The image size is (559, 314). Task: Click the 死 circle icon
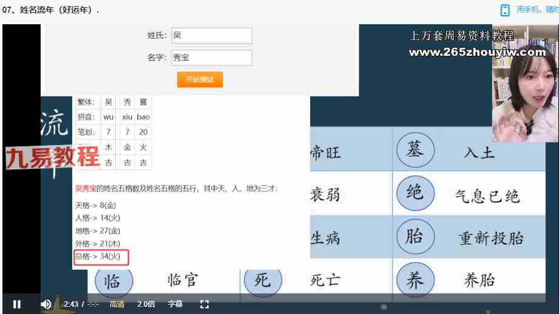click(262, 280)
